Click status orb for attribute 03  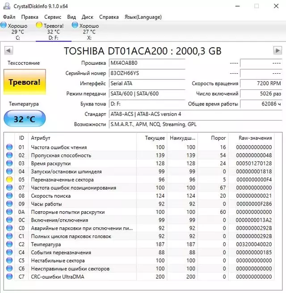tap(9, 163)
